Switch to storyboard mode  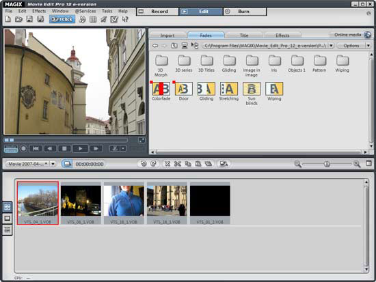pyautogui.click(x=8, y=218)
